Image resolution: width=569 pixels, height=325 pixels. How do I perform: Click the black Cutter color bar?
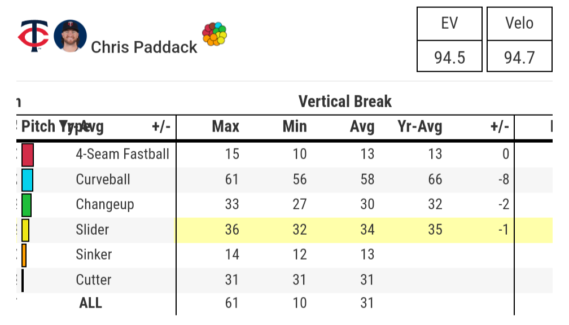23,280
